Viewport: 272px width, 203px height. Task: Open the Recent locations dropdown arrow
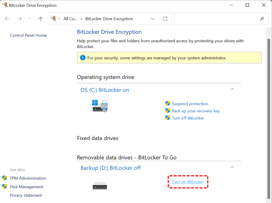point(30,19)
